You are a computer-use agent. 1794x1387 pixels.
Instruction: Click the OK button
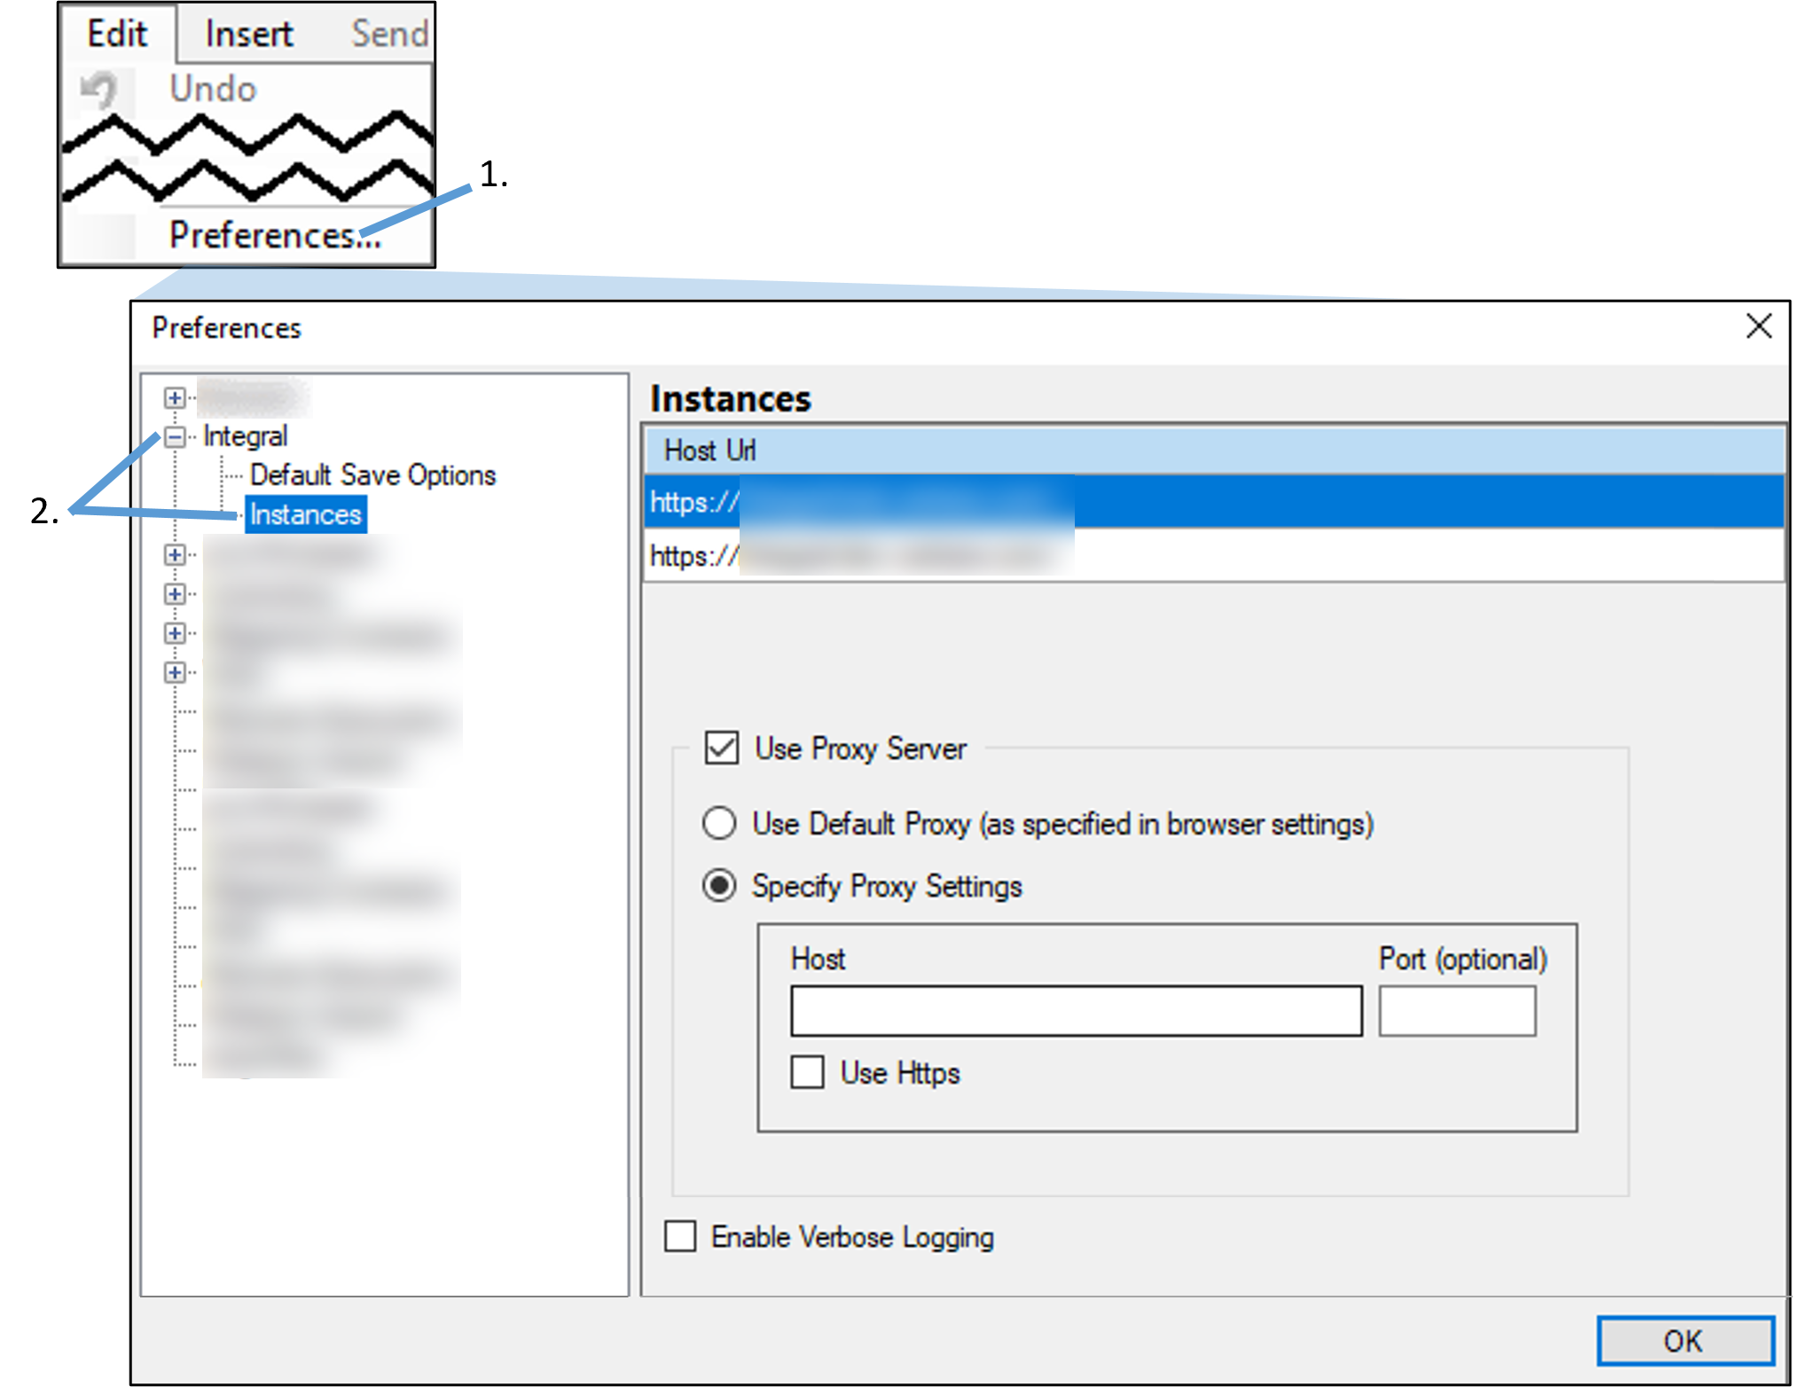click(x=1684, y=1340)
